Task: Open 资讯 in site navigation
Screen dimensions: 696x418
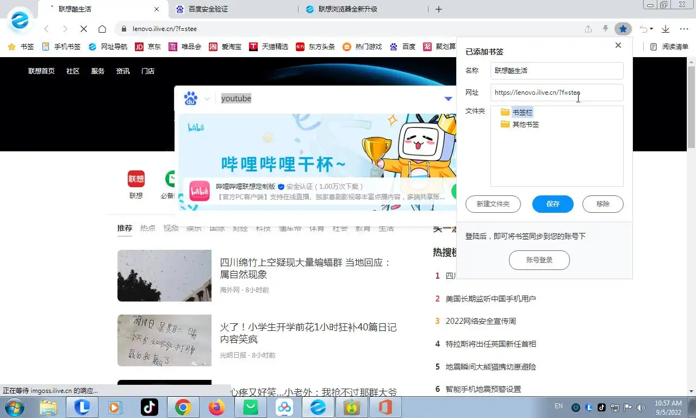Action: pyautogui.click(x=123, y=71)
